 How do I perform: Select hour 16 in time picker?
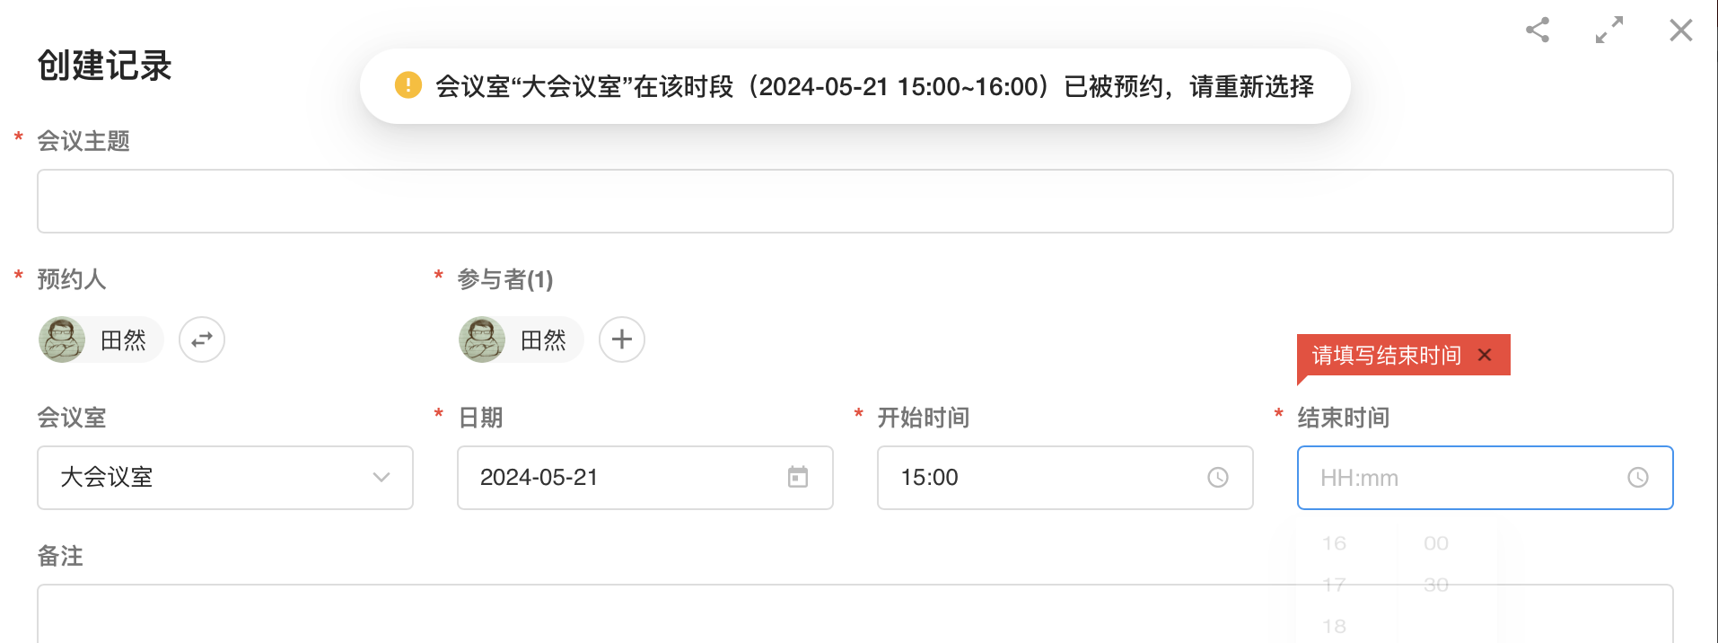click(x=1334, y=543)
